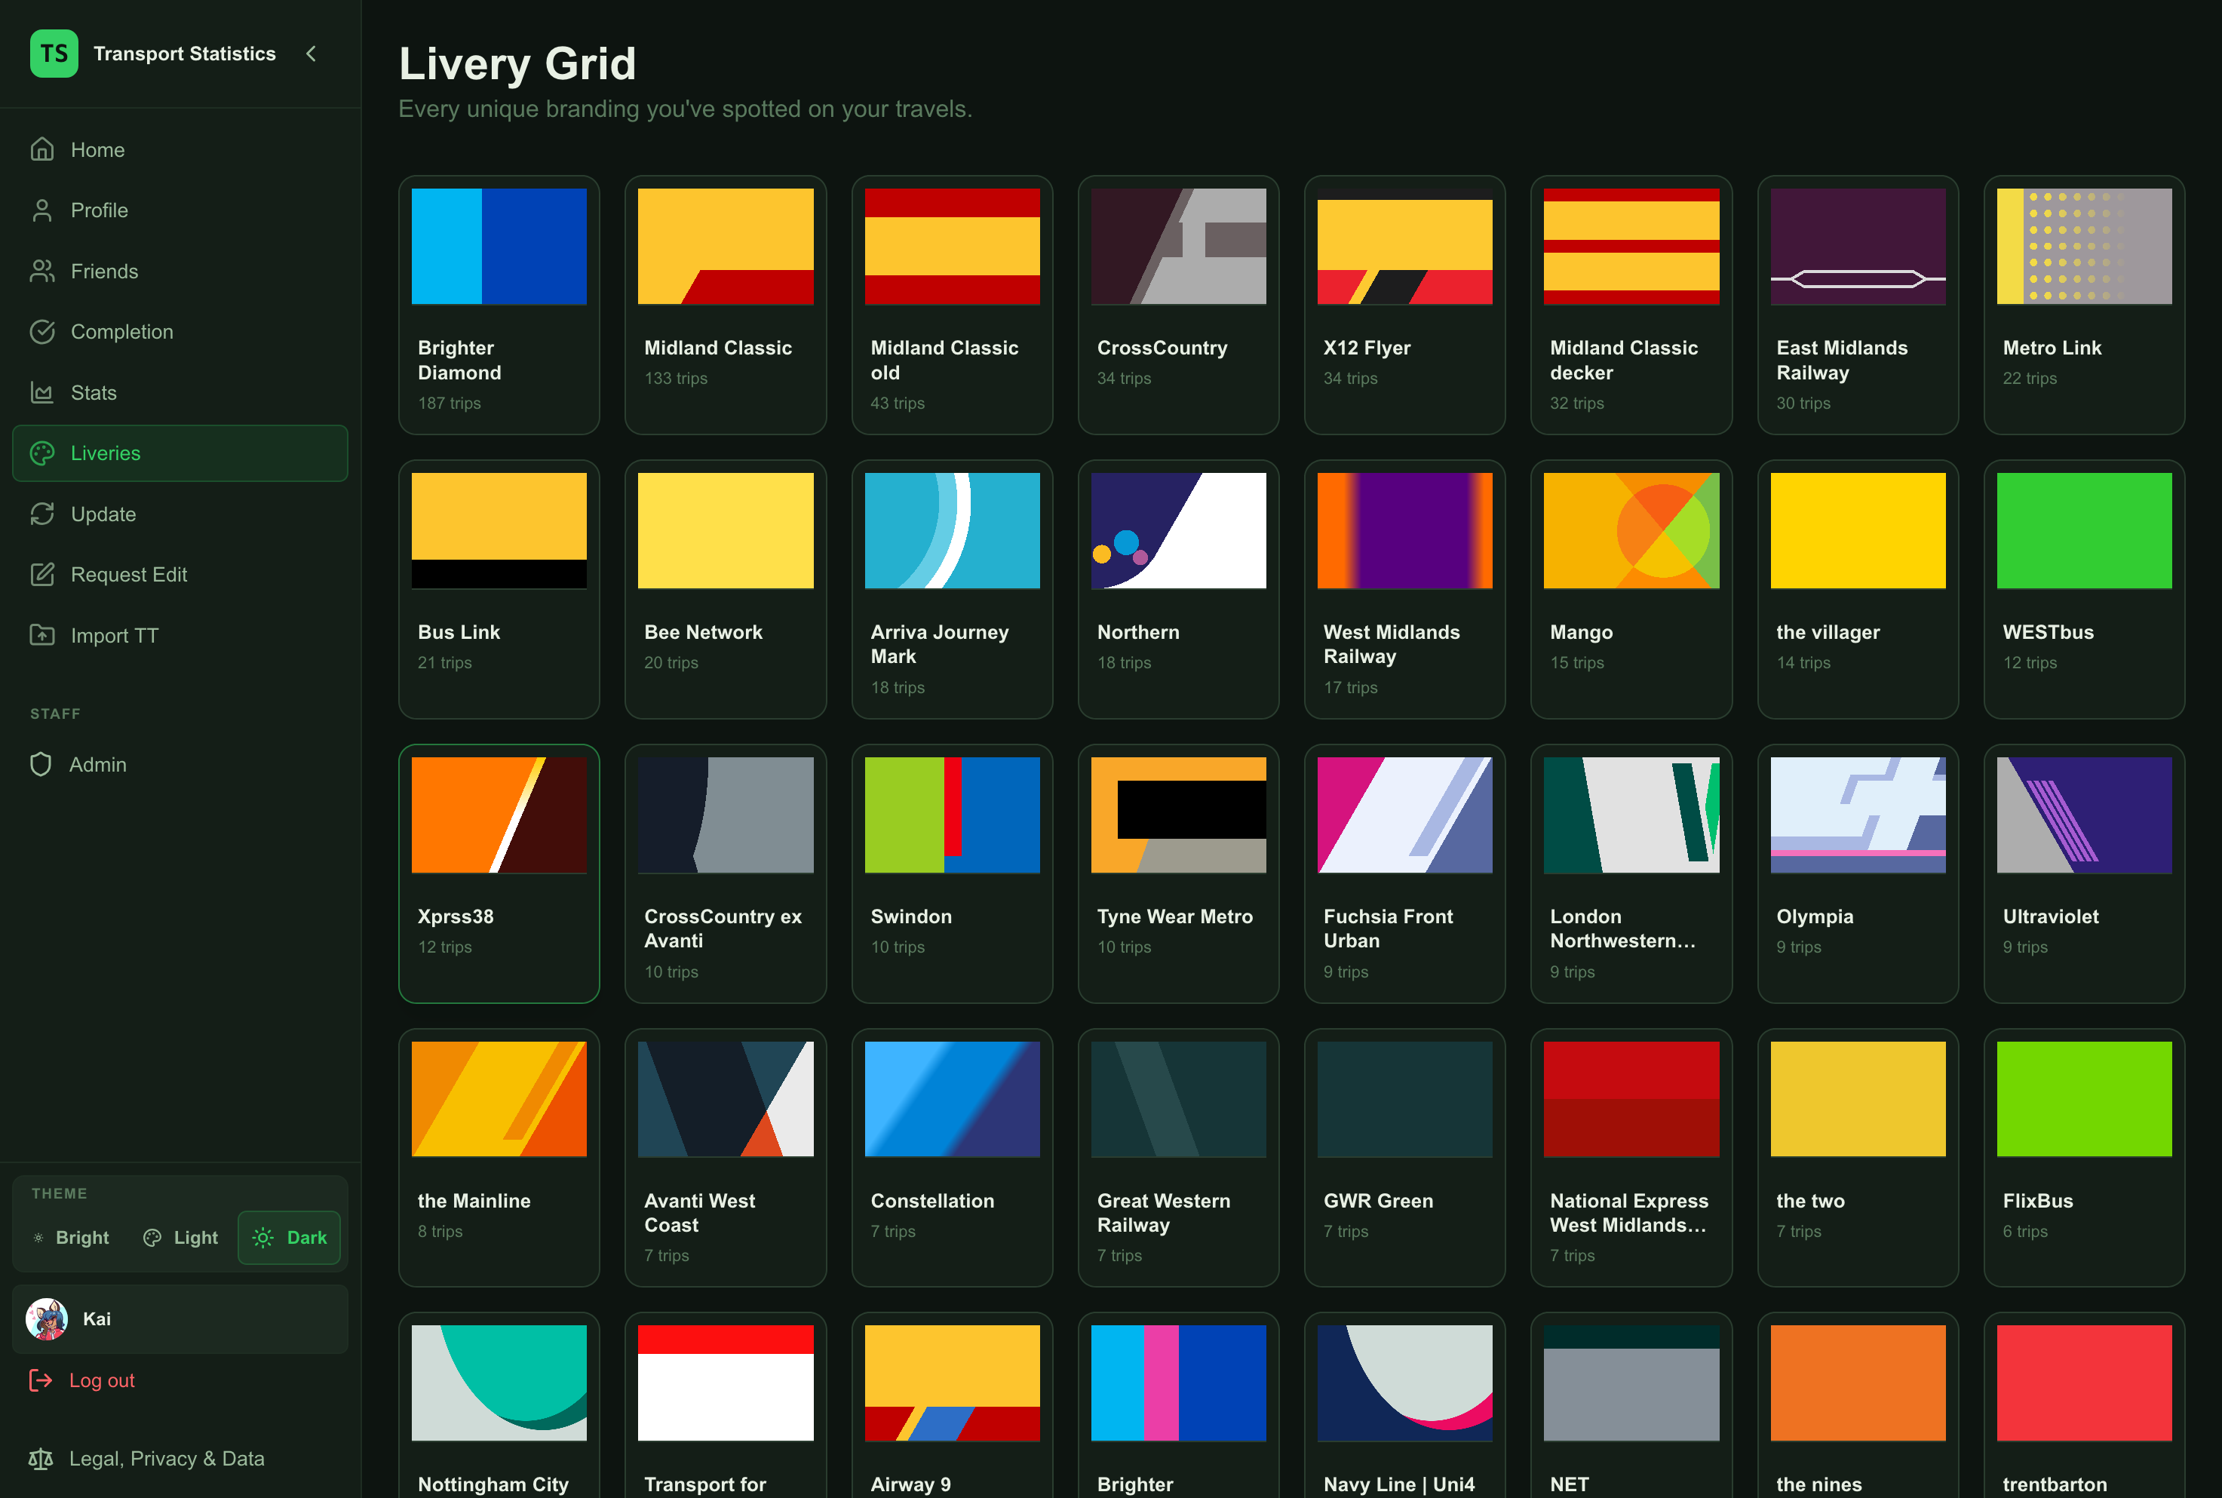The width and height of the screenshot is (2222, 1498).
Task: Click the Friends people icon
Action: click(x=42, y=272)
